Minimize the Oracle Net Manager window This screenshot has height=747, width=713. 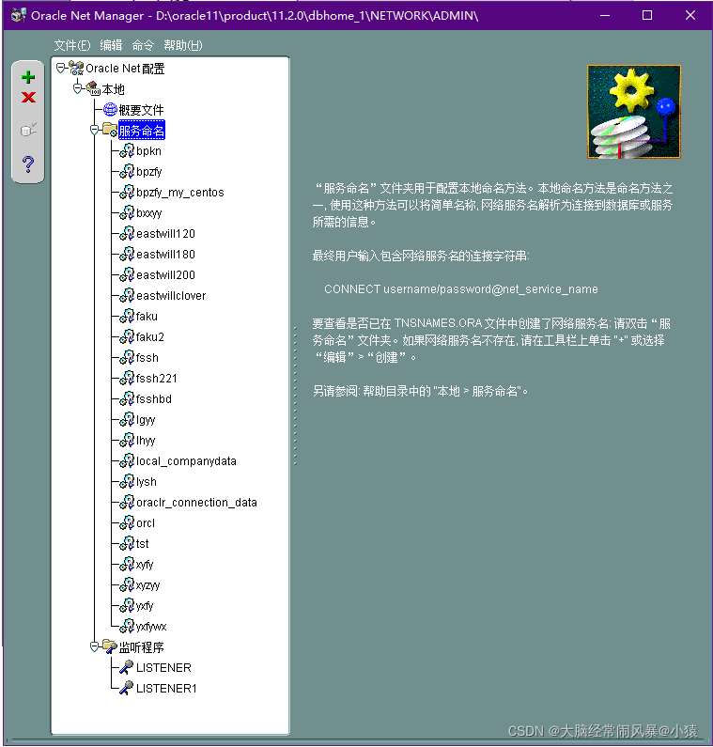(x=605, y=15)
